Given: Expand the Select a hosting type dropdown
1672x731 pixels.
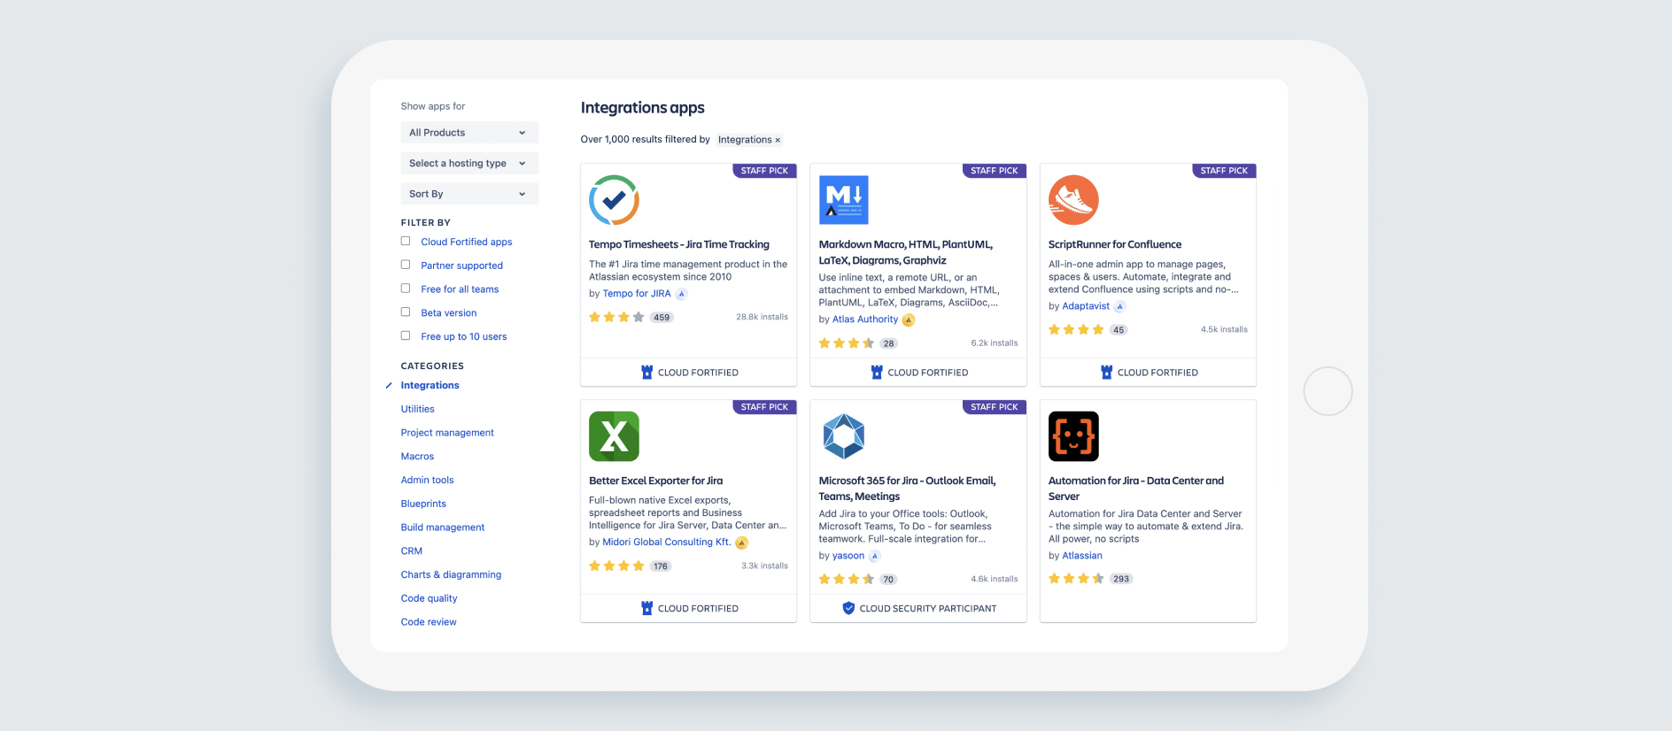Looking at the screenshot, I should 469,163.
